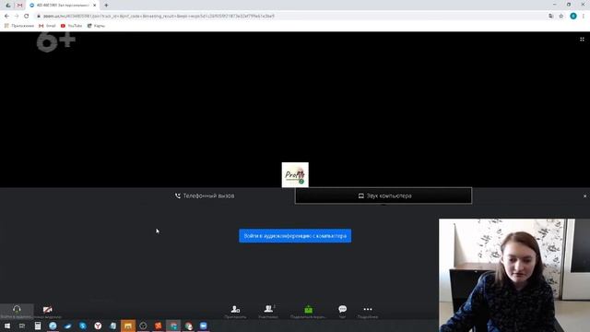Open the translate page icon in address bar

click(551, 17)
